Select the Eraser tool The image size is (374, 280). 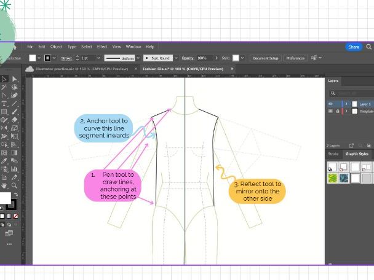tap(14, 120)
